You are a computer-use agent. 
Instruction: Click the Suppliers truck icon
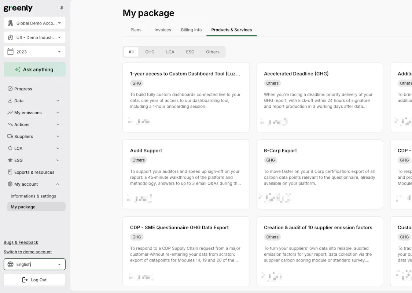pyautogui.click(x=10, y=136)
